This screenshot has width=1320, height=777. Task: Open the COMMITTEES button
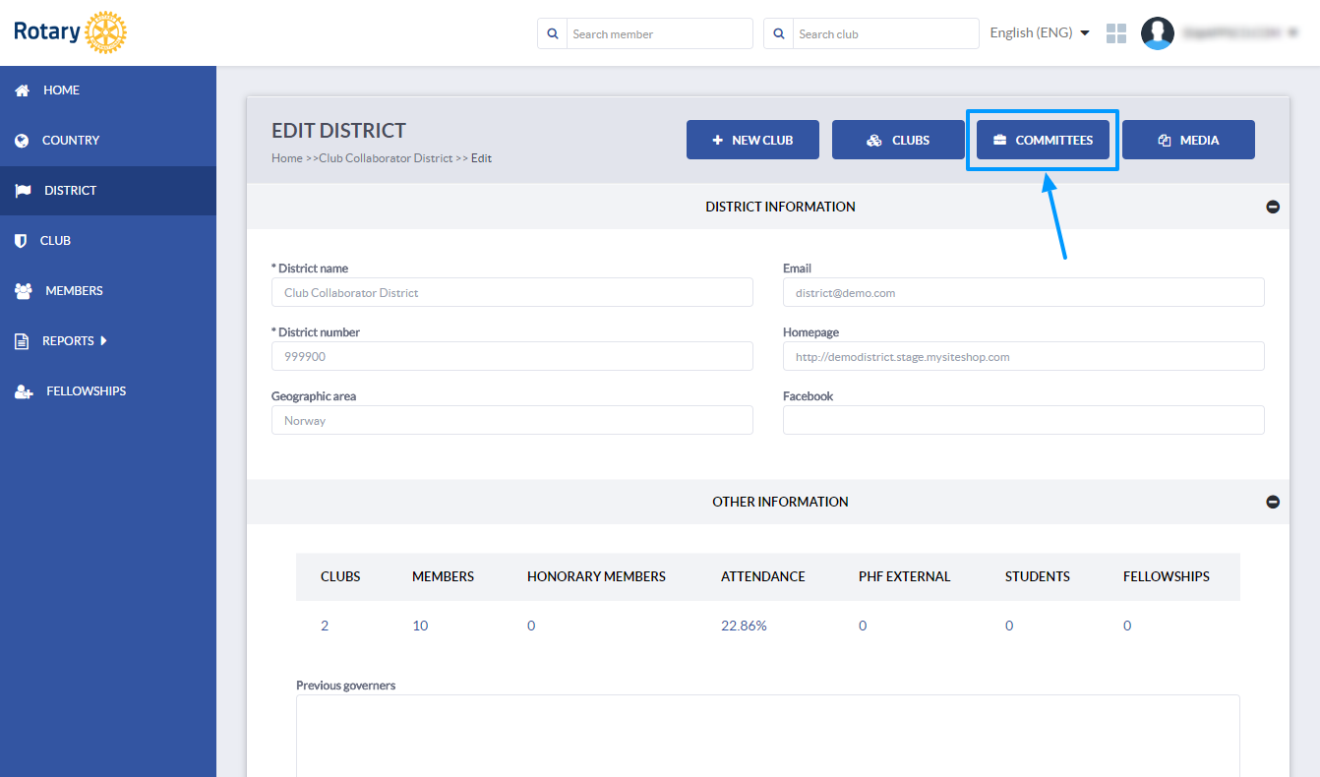pyautogui.click(x=1043, y=140)
